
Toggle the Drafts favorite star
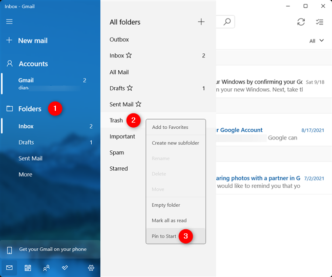tap(130, 88)
